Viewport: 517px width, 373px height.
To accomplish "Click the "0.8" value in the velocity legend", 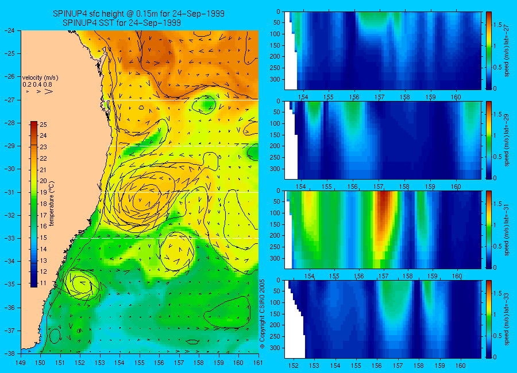I will tap(48, 84).
